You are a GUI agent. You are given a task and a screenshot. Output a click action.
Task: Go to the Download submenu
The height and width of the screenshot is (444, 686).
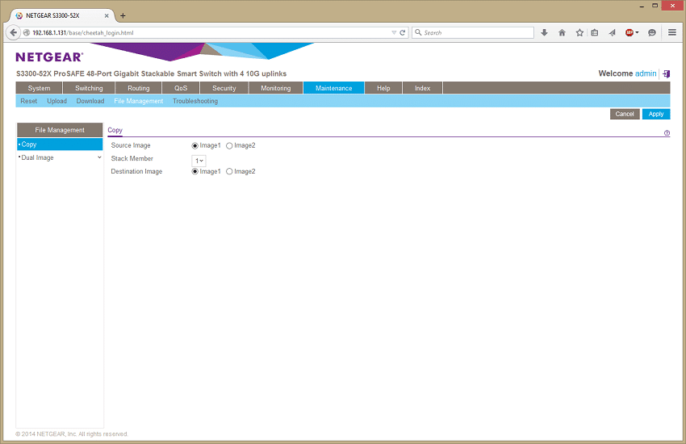point(90,101)
